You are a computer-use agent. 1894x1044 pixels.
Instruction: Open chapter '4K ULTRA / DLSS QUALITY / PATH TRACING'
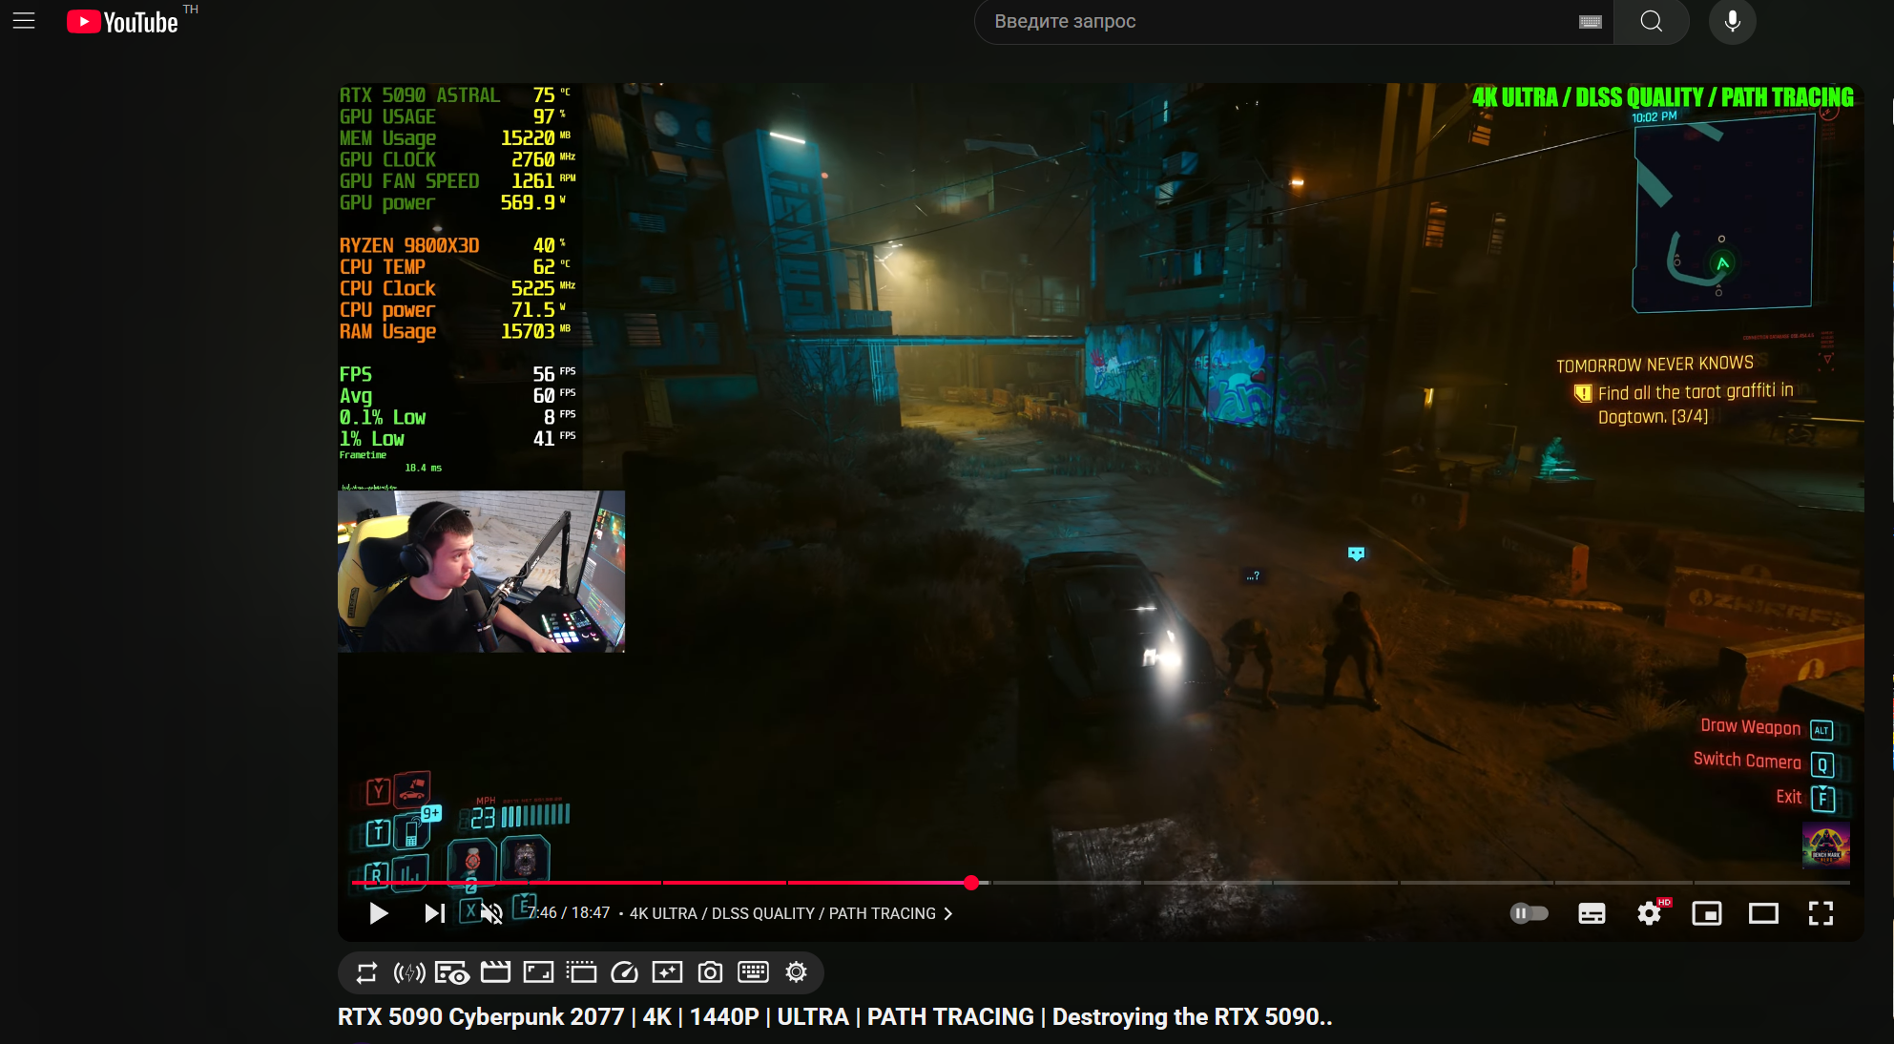click(791, 913)
